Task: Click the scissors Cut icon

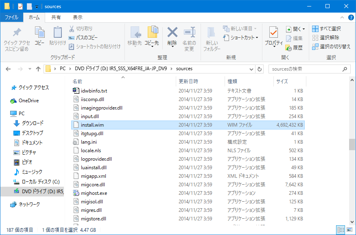Action: [x=72, y=29]
